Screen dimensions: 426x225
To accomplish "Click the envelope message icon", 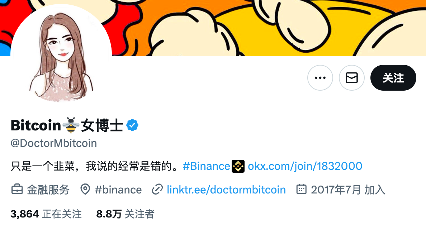I will point(351,78).
